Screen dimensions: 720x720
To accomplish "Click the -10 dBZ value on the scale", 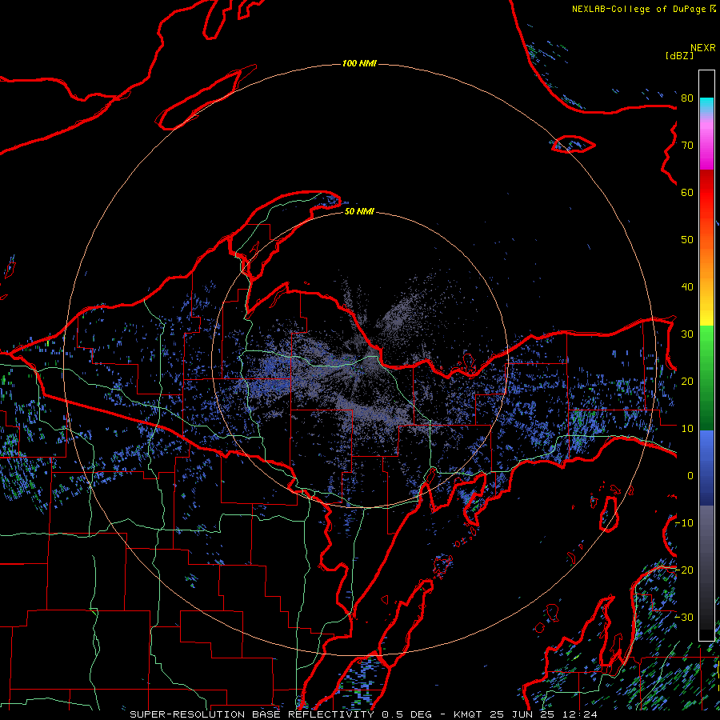I will pyautogui.click(x=684, y=523).
